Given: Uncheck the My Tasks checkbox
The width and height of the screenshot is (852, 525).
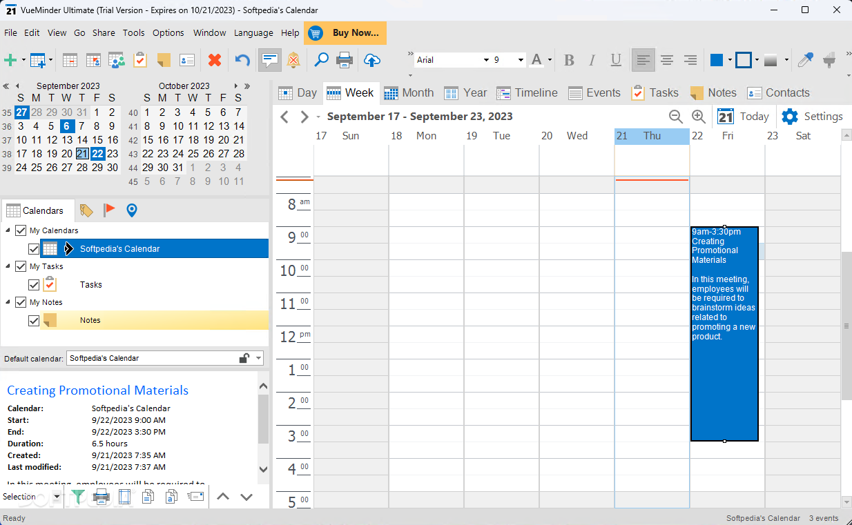Looking at the screenshot, I should 20,266.
